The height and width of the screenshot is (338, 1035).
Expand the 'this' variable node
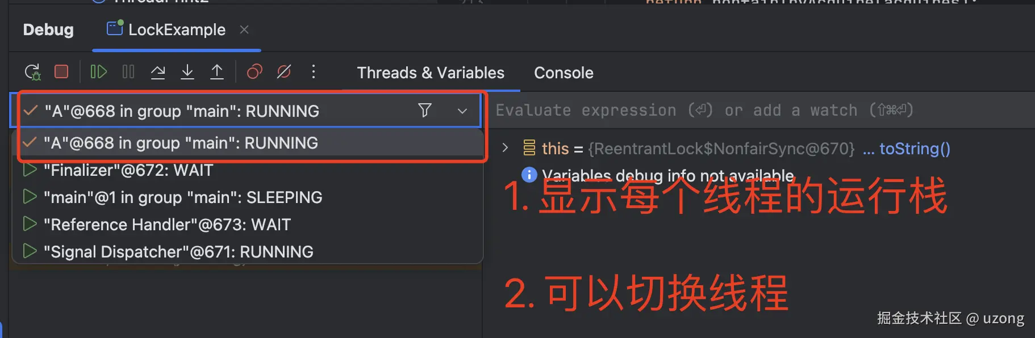coord(505,148)
